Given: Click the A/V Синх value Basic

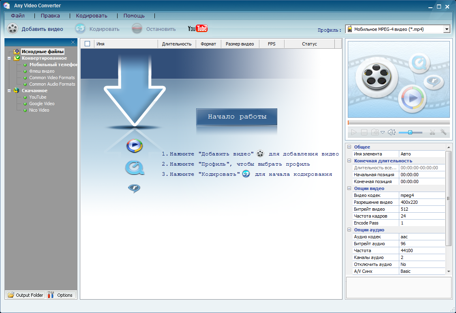Looking at the screenshot, I should [x=422, y=271].
